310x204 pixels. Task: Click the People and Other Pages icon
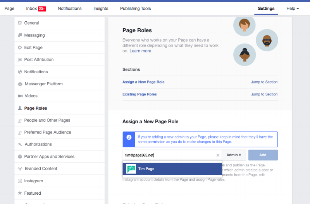pos(20,121)
